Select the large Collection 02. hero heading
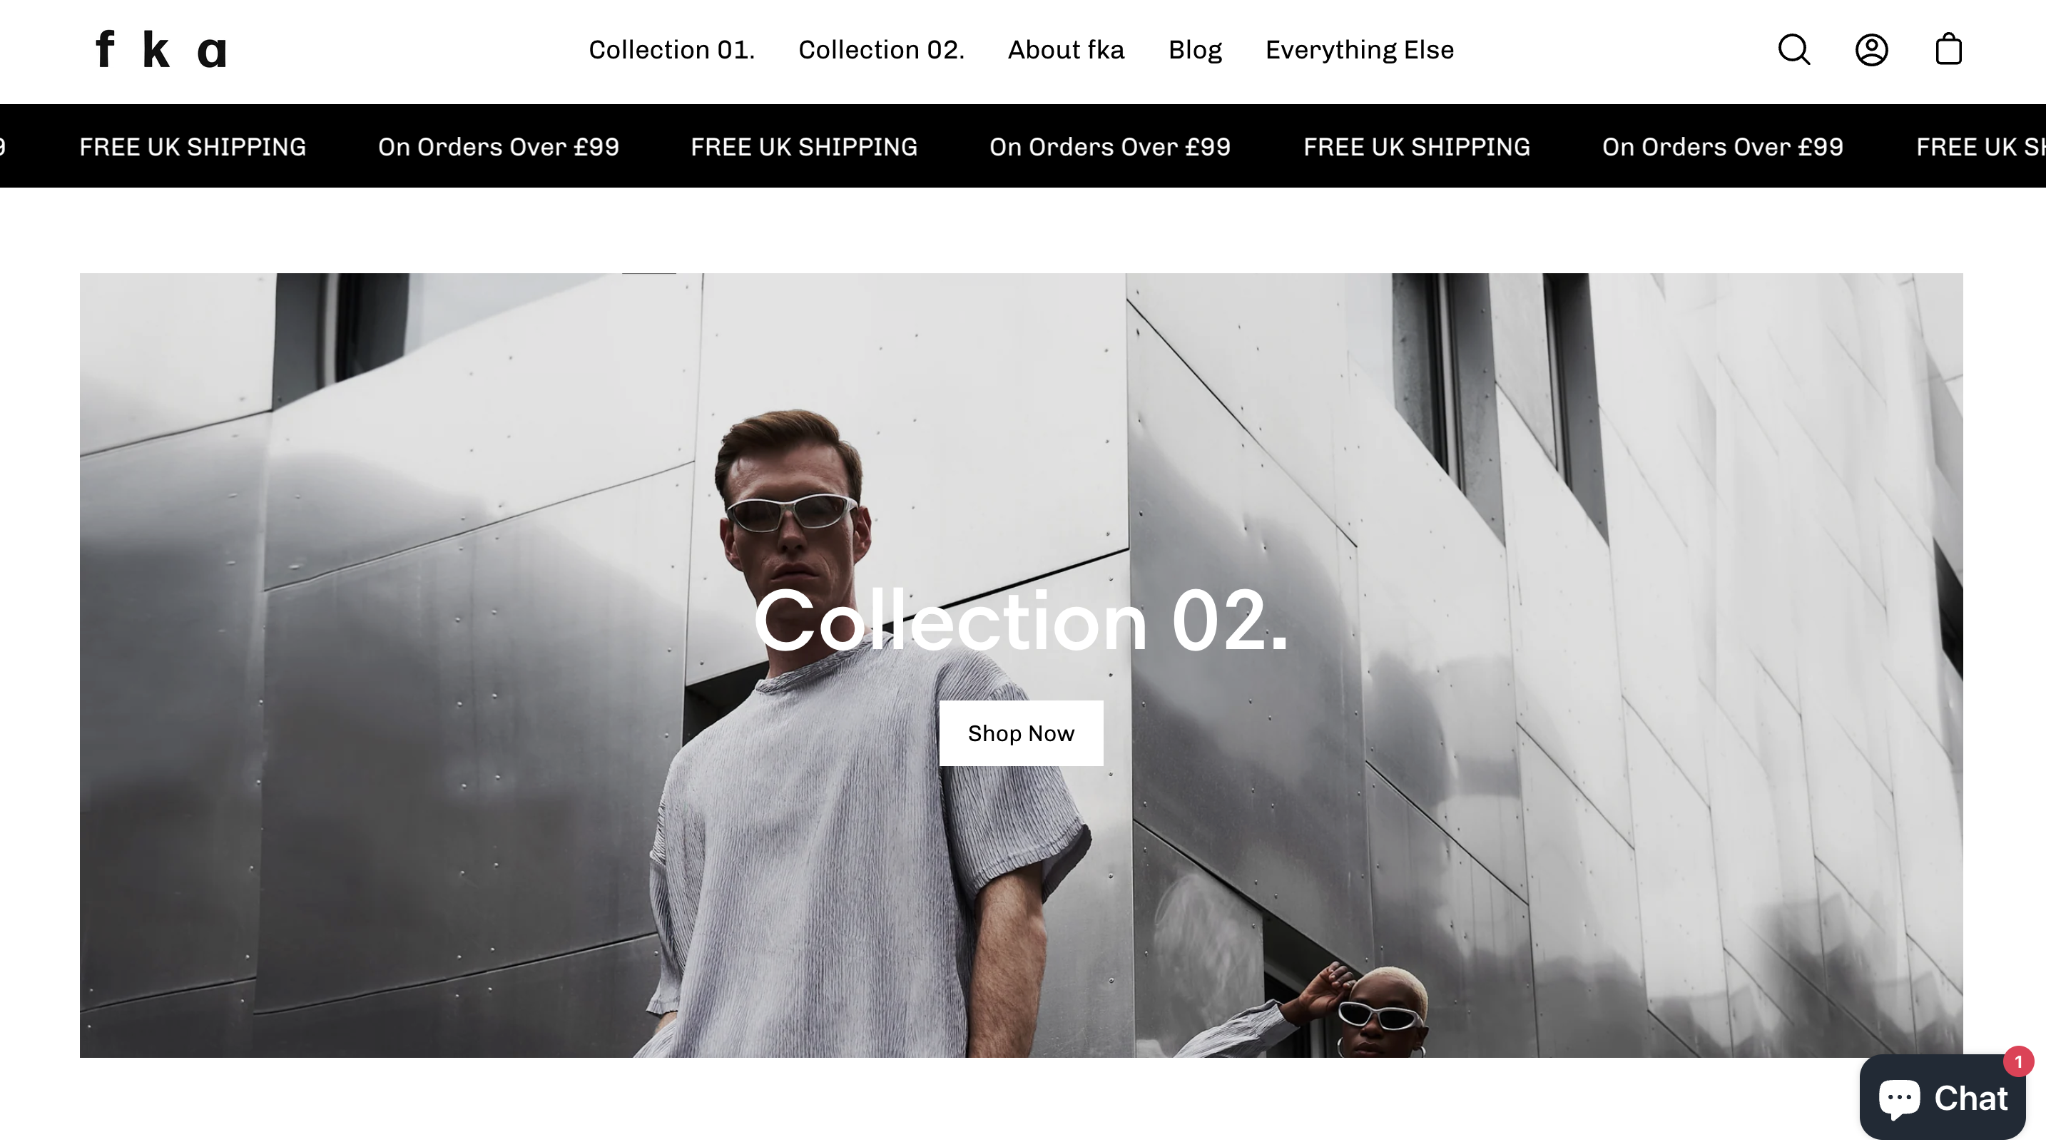Image resolution: width=2046 pixels, height=1147 pixels. coord(1021,621)
